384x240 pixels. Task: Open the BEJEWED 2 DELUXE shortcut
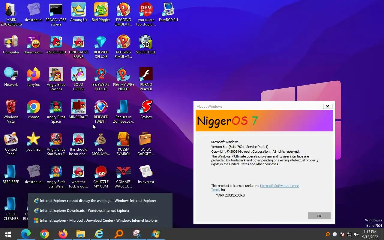click(101, 79)
